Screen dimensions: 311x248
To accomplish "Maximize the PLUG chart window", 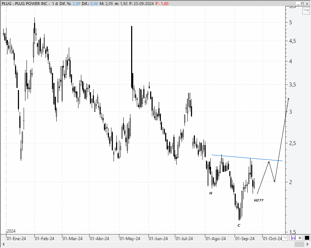I will [x=302, y=4].
